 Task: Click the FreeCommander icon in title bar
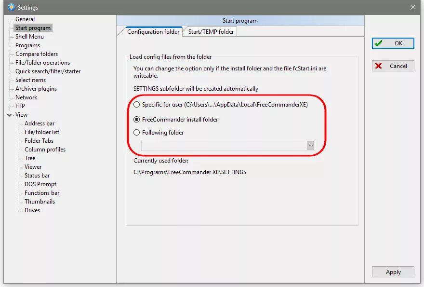[x=12, y=7]
